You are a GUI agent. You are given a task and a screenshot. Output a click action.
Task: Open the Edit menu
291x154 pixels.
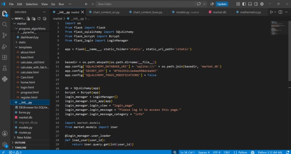point(19,4)
